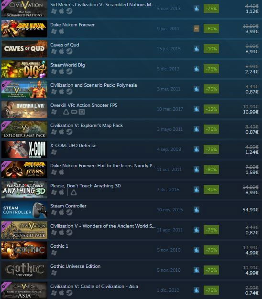Click the VR headset icon under Please, Don't Touch Anything 3D

[74, 193]
